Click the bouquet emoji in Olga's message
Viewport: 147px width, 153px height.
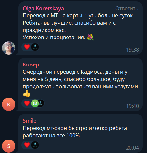(91, 37)
